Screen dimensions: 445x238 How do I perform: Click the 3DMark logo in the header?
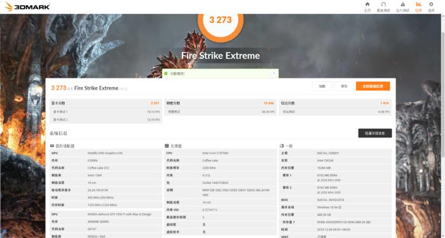point(27,6)
